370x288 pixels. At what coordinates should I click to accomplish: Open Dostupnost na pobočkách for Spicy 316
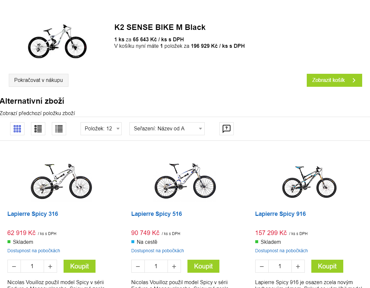(34, 251)
